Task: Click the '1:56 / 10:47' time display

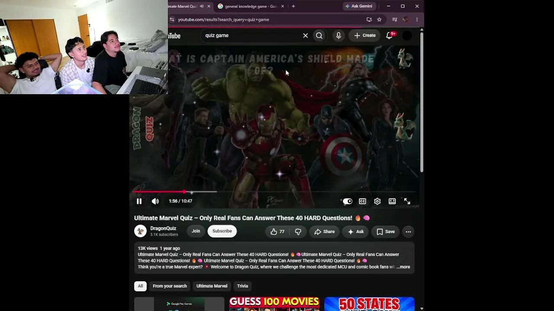Action: [x=180, y=201]
